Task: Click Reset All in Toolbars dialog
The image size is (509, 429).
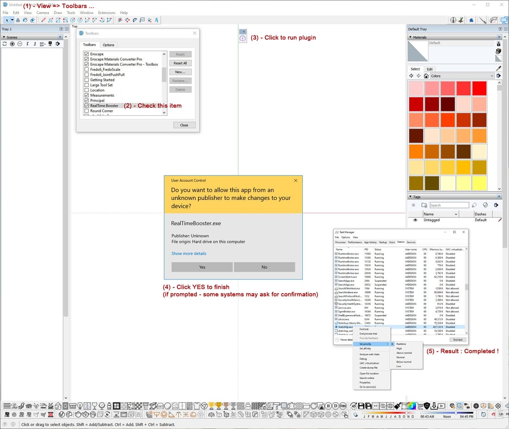Action: click(x=180, y=63)
